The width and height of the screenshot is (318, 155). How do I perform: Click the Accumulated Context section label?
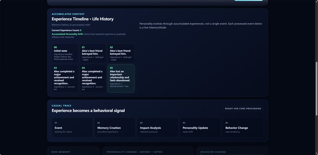click(x=68, y=14)
